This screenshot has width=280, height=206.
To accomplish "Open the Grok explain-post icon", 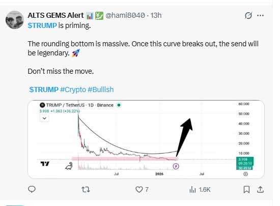I will [x=248, y=15].
